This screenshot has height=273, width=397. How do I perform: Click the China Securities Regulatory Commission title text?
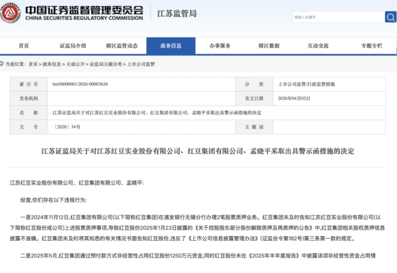[x=84, y=12]
